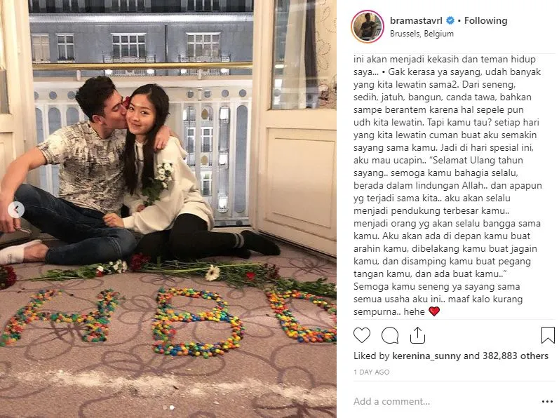The height and width of the screenshot is (418, 559).
Task: Select the first carousel dot indicator
Action: click(x=164, y=407)
